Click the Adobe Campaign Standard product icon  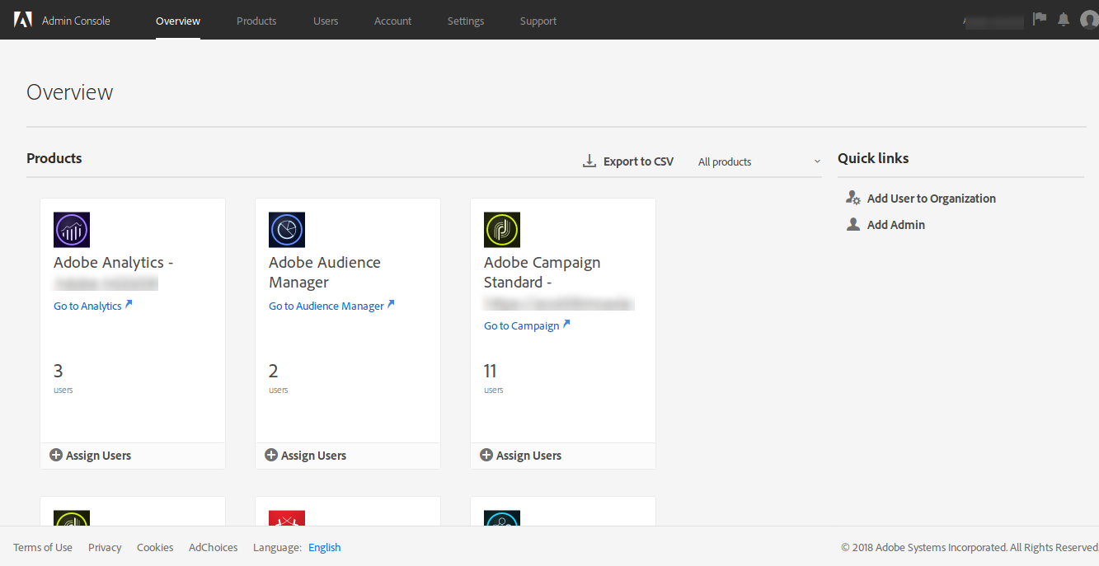[x=502, y=230]
